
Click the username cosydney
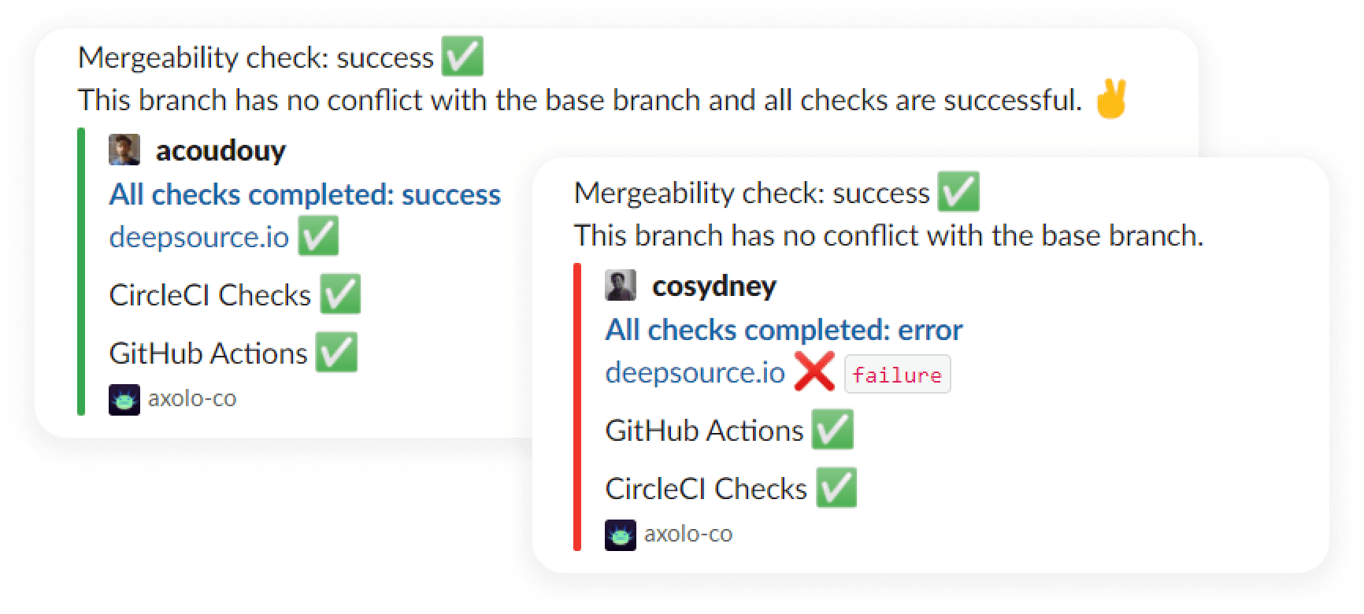(x=714, y=286)
